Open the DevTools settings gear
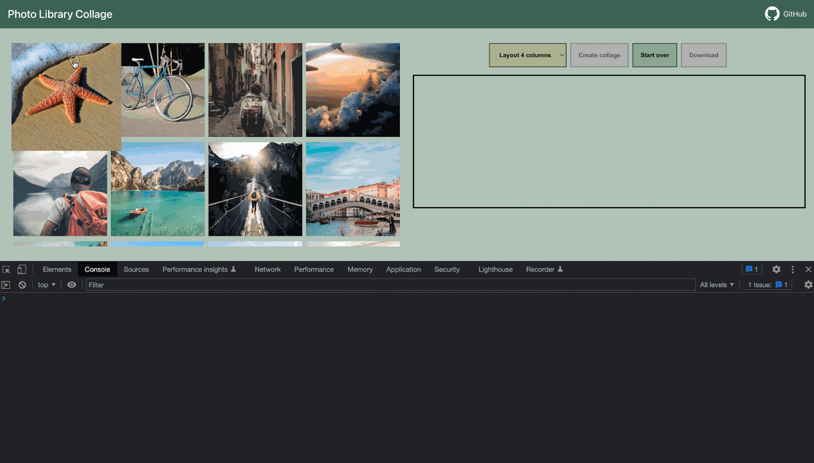 coord(776,270)
